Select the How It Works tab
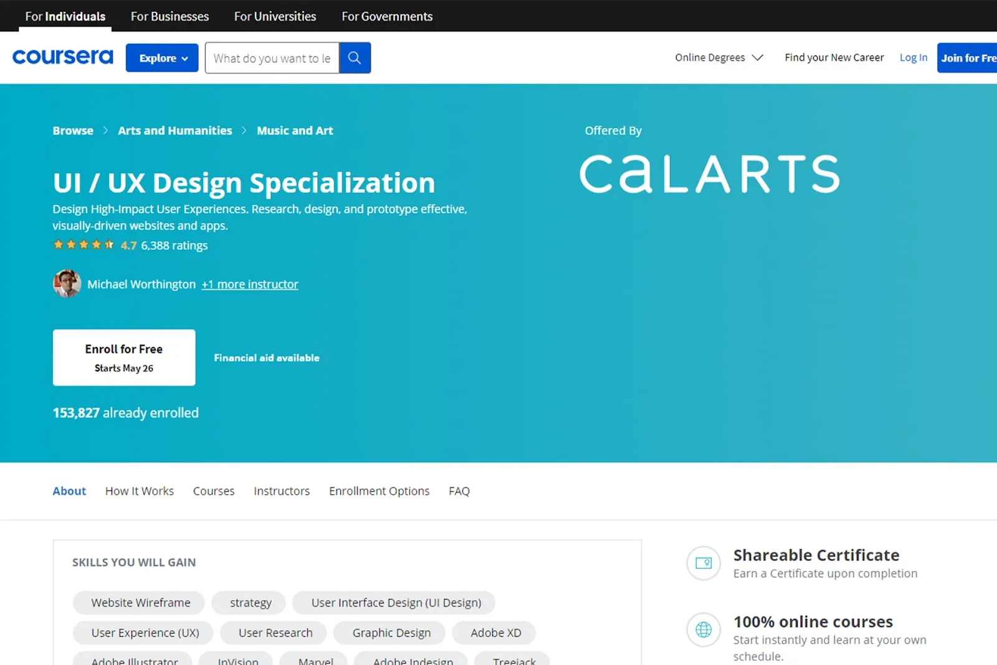Image resolution: width=997 pixels, height=665 pixels. click(x=140, y=491)
